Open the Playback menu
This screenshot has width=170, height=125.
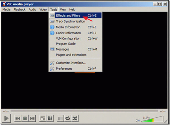pyautogui.click(x=20, y=9)
